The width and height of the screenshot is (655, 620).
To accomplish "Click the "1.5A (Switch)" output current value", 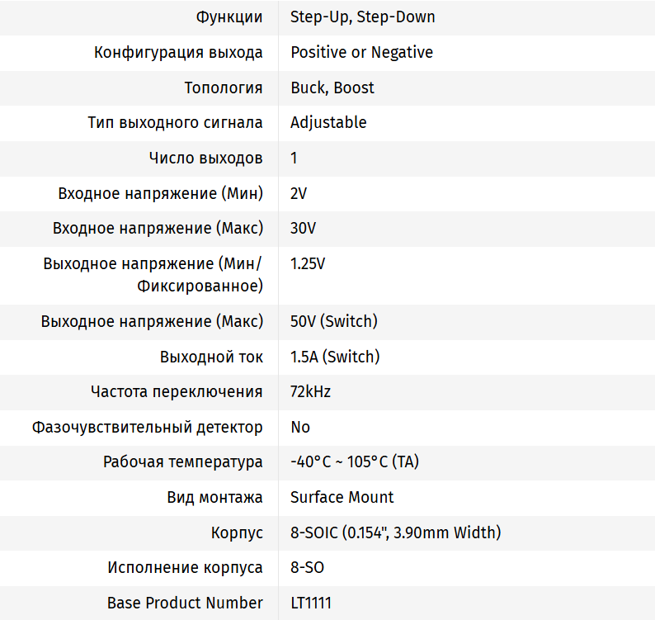I will point(335,357).
